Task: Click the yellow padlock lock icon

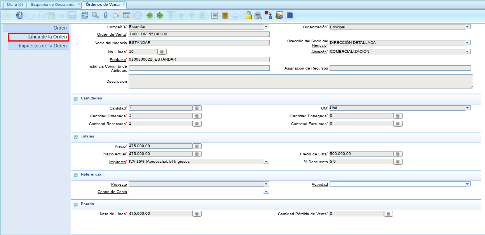Action: [x=248, y=16]
